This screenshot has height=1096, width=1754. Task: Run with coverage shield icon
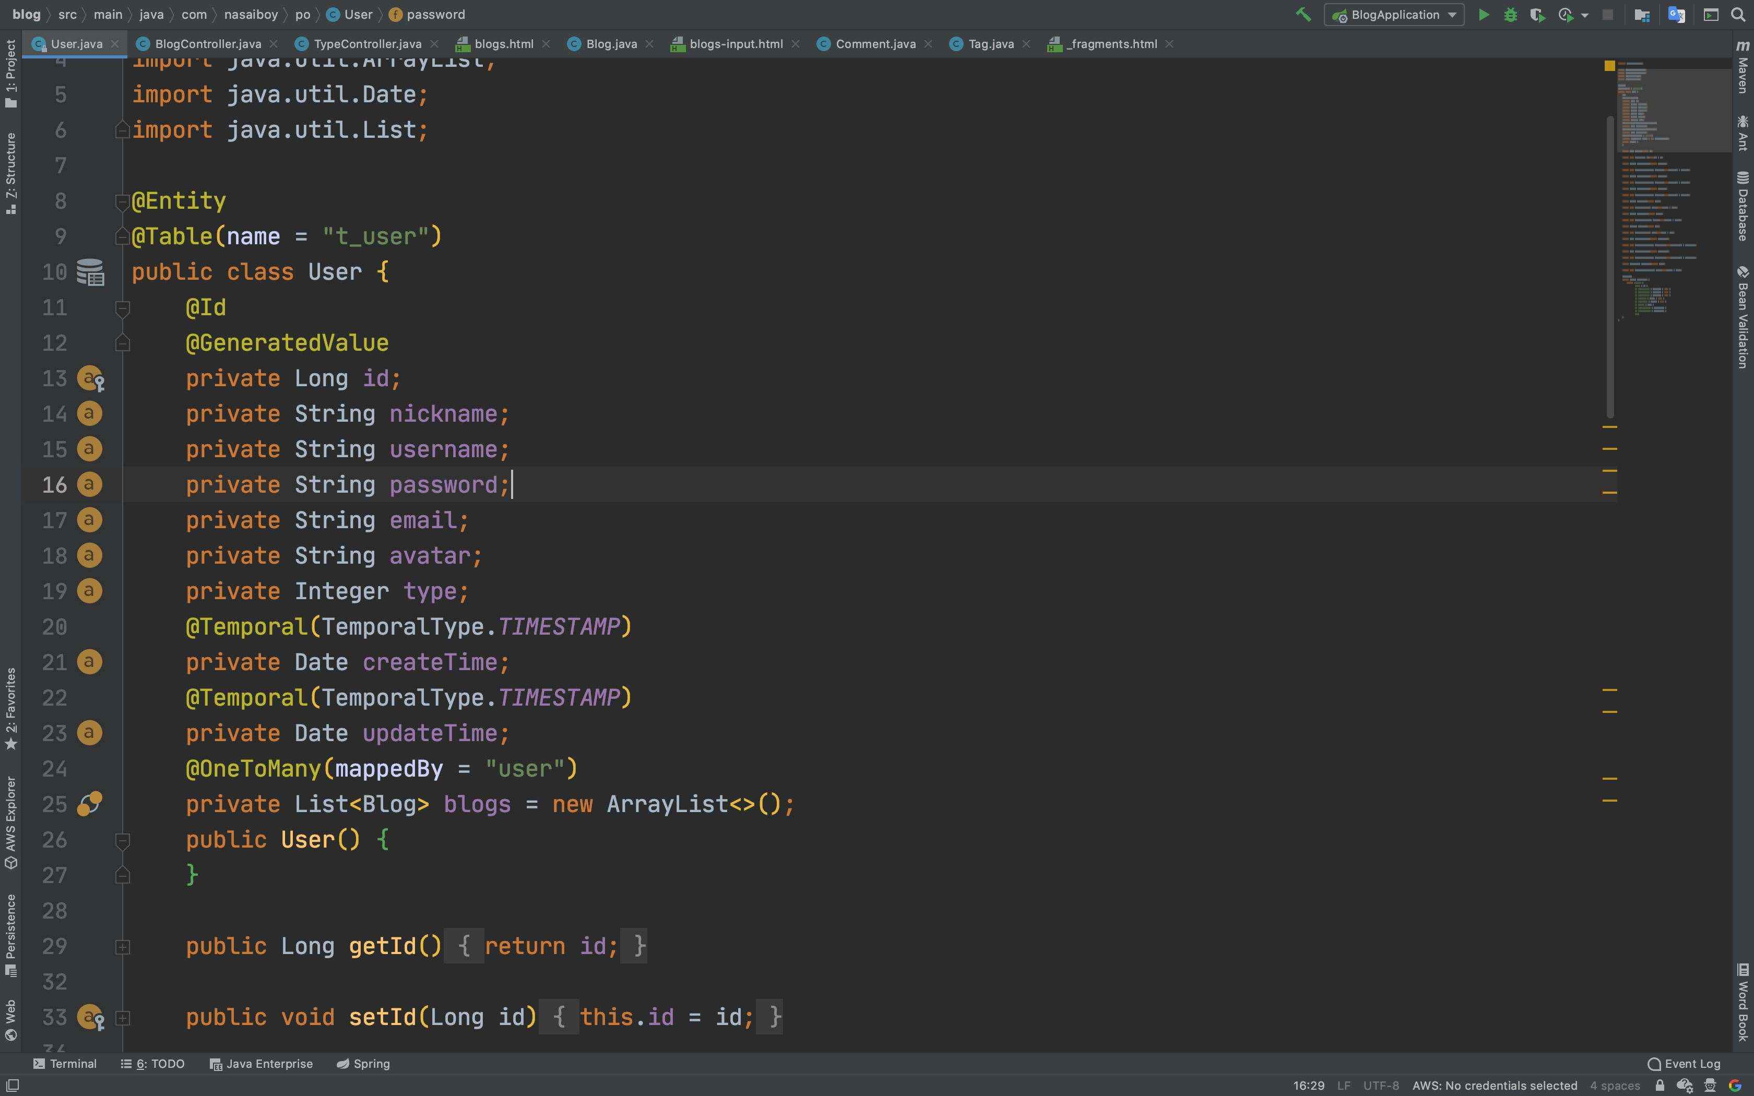click(1536, 15)
